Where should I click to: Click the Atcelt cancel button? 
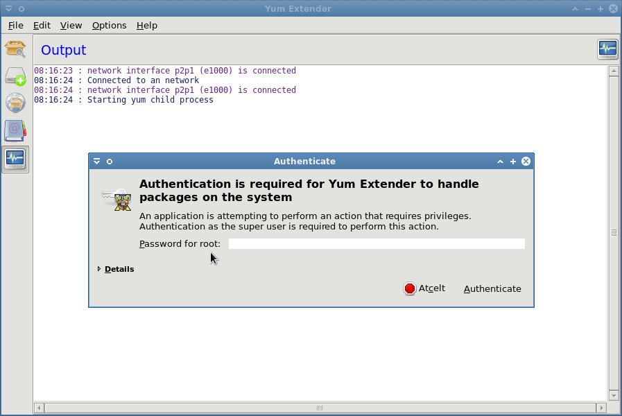click(x=424, y=288)
